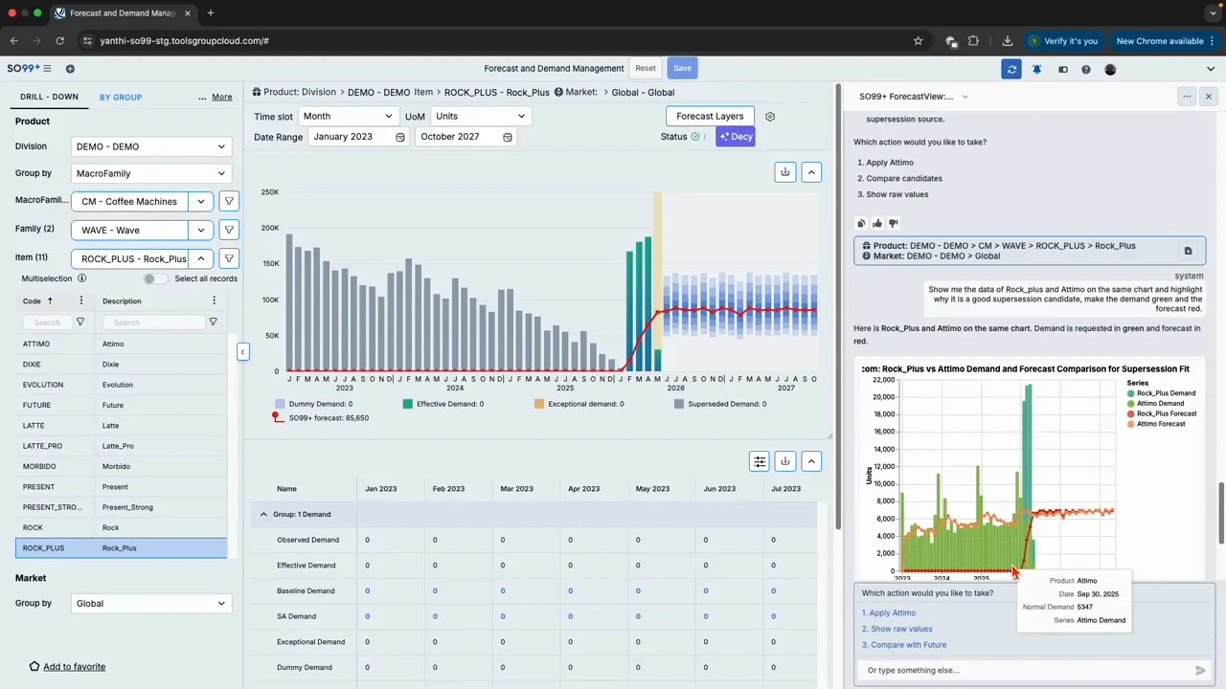Open table column settings sliders icon
This screenshot has width=1226, height=689.
tap(760, 461)
